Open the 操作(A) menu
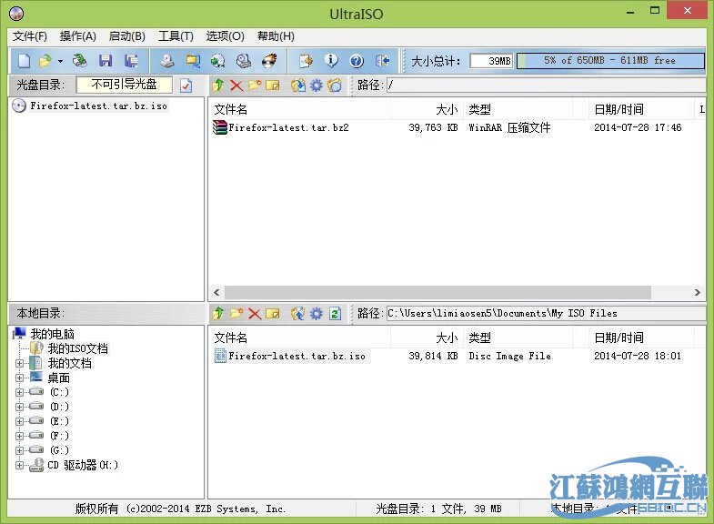The image size is (714, 524). (x=78, y=36)
